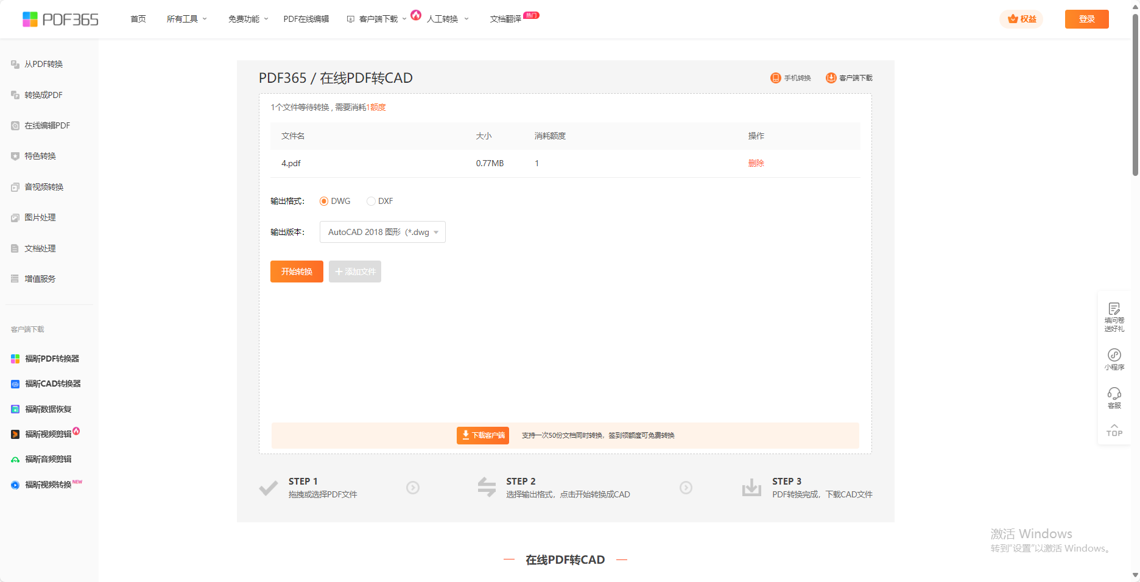Viewport: 1140px width, 582px height.
Task: Expand 客户端下载 top menu
Action: [x=377, y=19]
